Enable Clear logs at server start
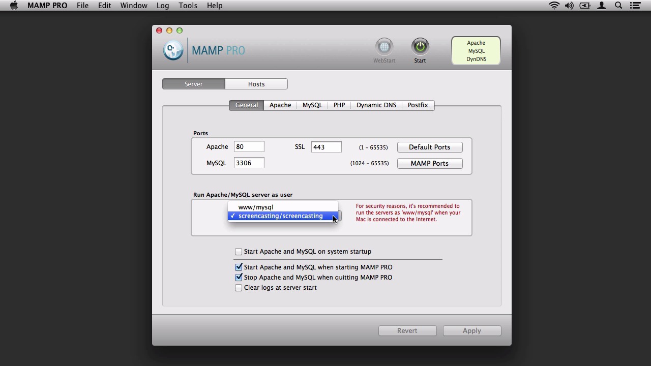This screenshot has height=366, width=651. tap(239, 288)
